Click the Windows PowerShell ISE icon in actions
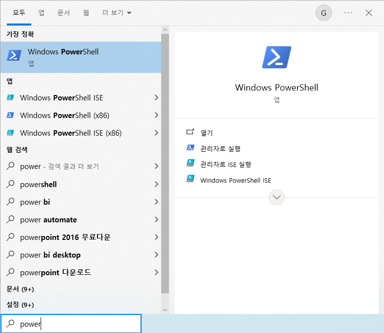This screenshot has width=384, height=333. point(190,179)
